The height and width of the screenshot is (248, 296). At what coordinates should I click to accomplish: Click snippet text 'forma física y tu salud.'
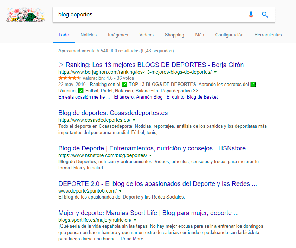click(x=81, y=168)
